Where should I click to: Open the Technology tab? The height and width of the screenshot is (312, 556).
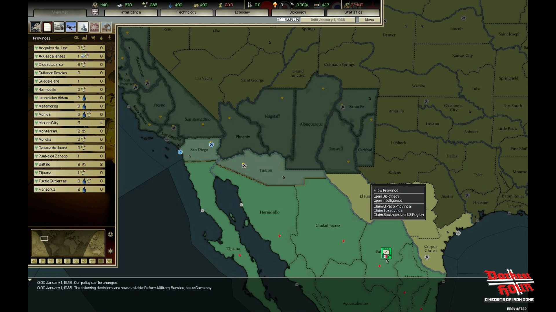pyautogui.click(x=186, y=12)
